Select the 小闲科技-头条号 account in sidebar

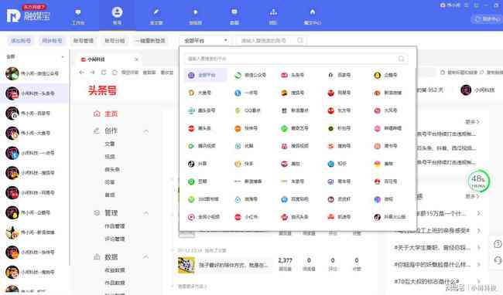(x=34, y=93)
